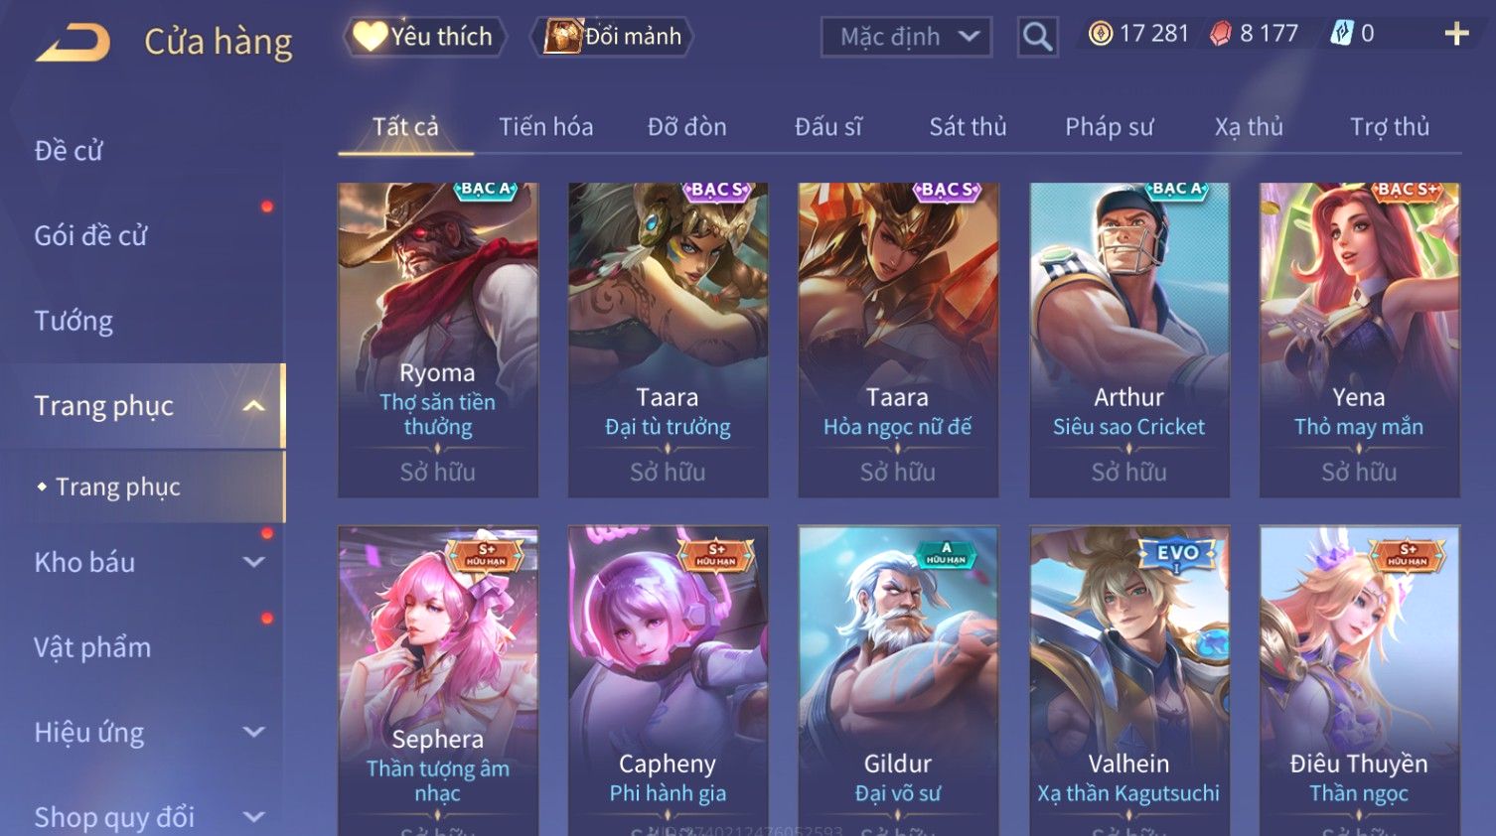The width and height of the screenshot is (1496, 836).
Task: Open Gói đề cử in the sidebar
Action: pyautogui.click(x=90, y=236)
